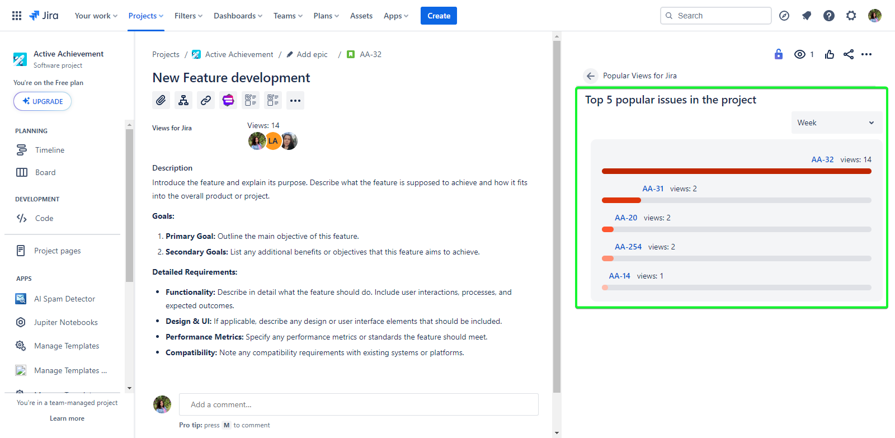Go back from Popular Views panel
Screen dimensions: 895x438
[x=591, y=76]
